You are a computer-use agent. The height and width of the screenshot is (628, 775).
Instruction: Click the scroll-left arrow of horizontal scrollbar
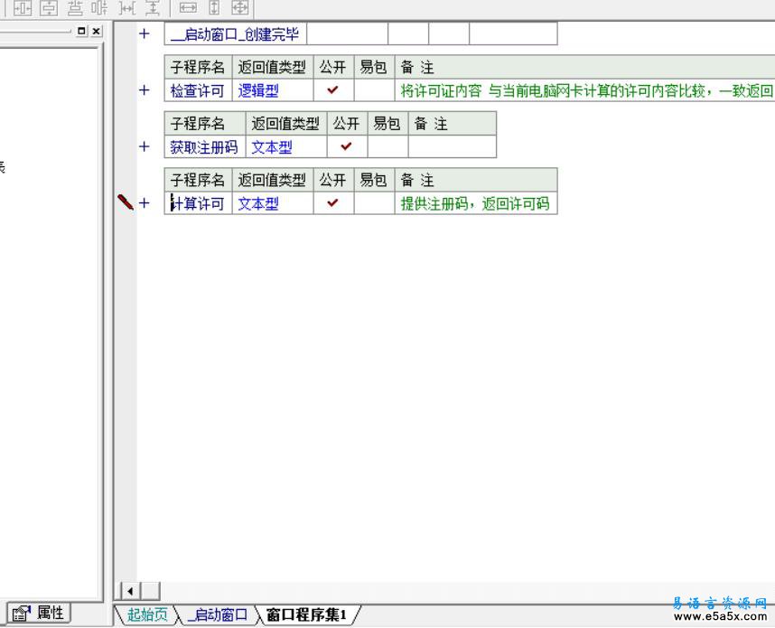(130, 591)
